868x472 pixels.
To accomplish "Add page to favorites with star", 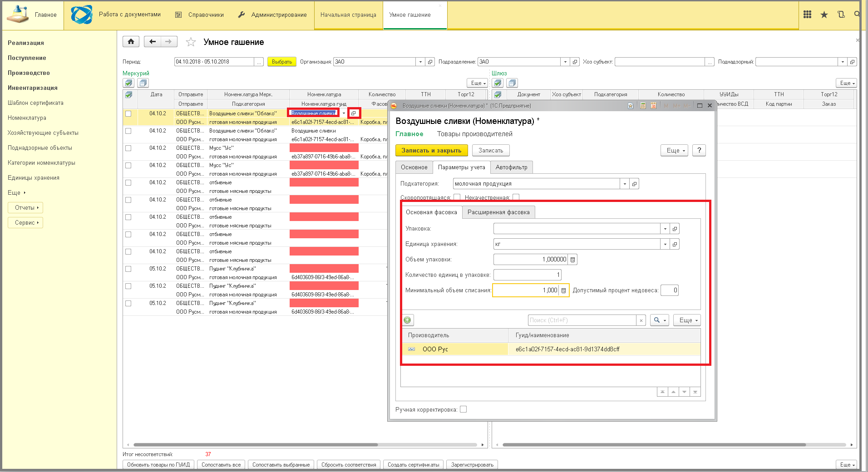I will pyautogui.click(x=191, y=42).
